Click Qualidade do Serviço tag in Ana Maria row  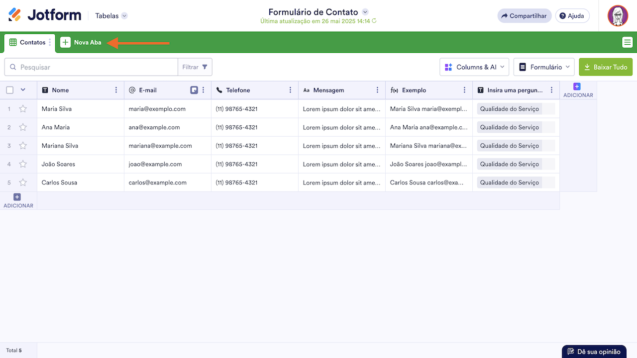point(510,127)
